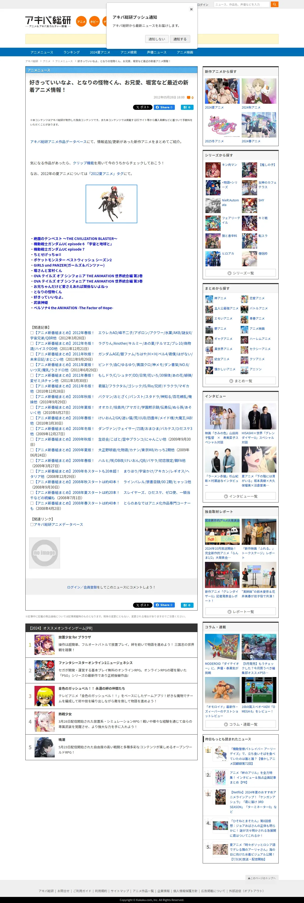304x903 pixels.
Task: Click まとめ一覧 button
Action: point(241,381)
